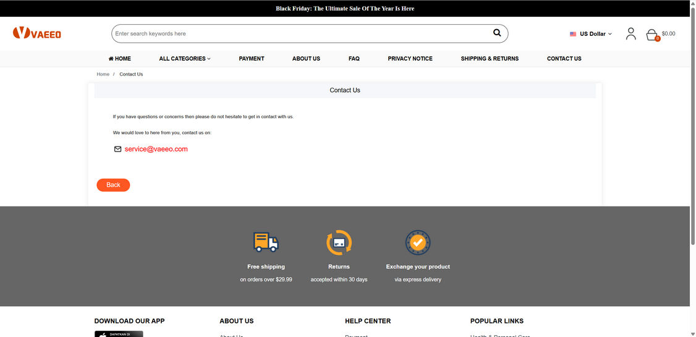Click the exchange product checkmark icon

tap(418, 242)
